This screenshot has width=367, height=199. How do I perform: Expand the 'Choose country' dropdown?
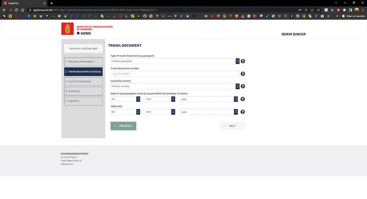click(175, 86)
